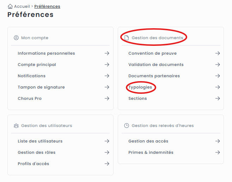
Task: Navigate to Accueil in breadcrumb
Action: pos(23,6)
